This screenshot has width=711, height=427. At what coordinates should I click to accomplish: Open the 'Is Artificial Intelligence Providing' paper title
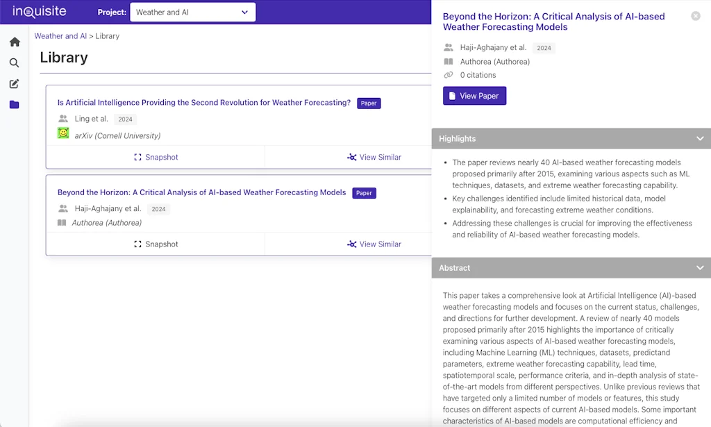point(203,103)
